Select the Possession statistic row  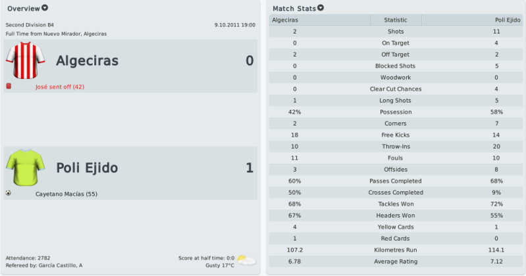396,112
